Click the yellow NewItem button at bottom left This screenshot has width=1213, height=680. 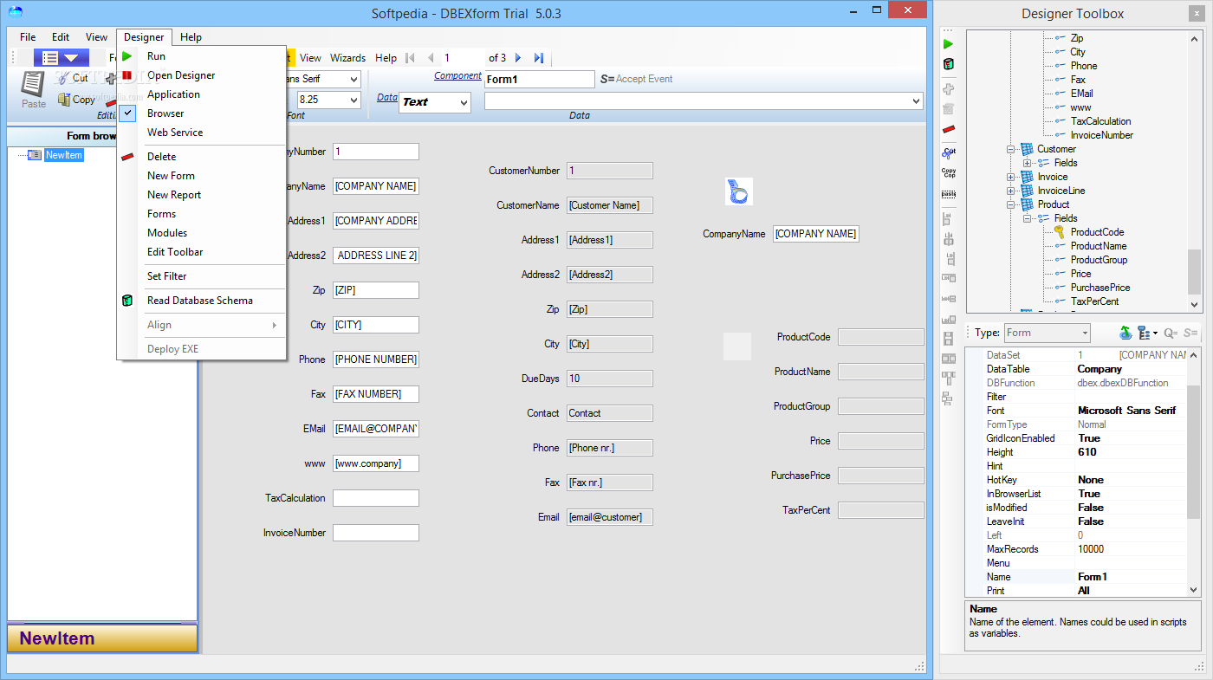[x=102, y=638]
